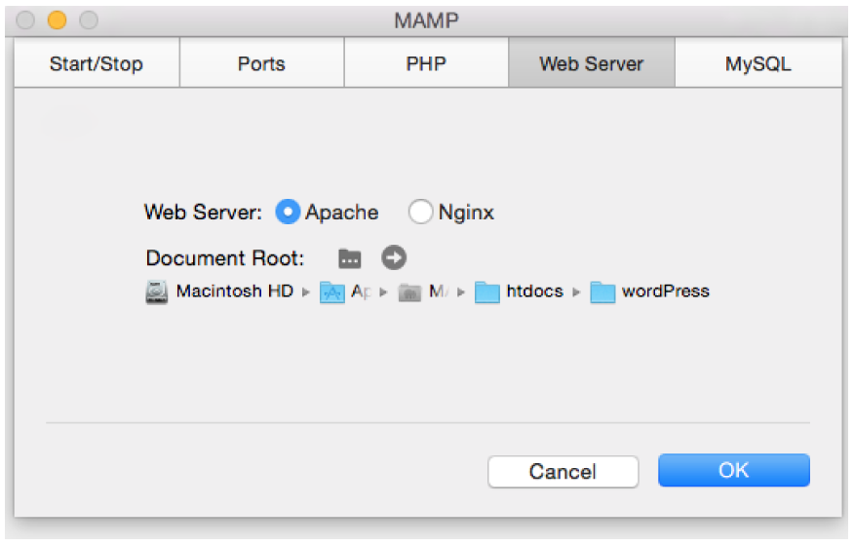Screen dimensions: 854x546
Task: Click the folder browse icon for Document Root
Action: [350, 258]
